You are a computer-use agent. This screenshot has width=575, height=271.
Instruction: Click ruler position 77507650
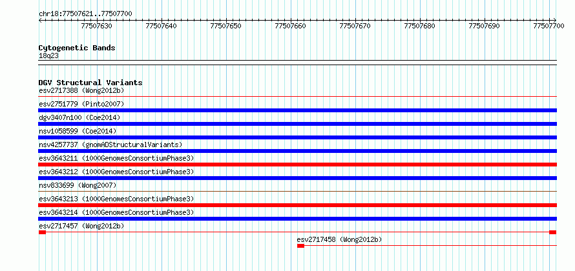226,26
